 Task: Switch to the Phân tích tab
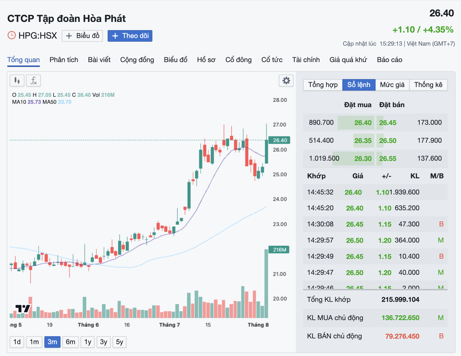64,60
